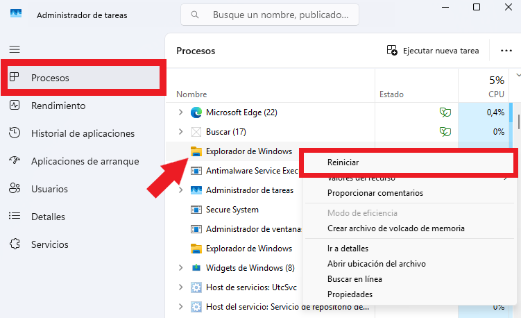Open the Servicios tab
This screenshot has height=318, width=521.
pos(49,244)
